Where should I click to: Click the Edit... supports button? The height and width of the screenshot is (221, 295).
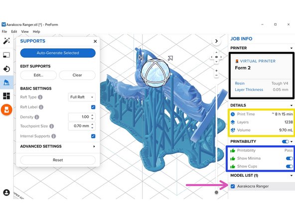[38, 75]
